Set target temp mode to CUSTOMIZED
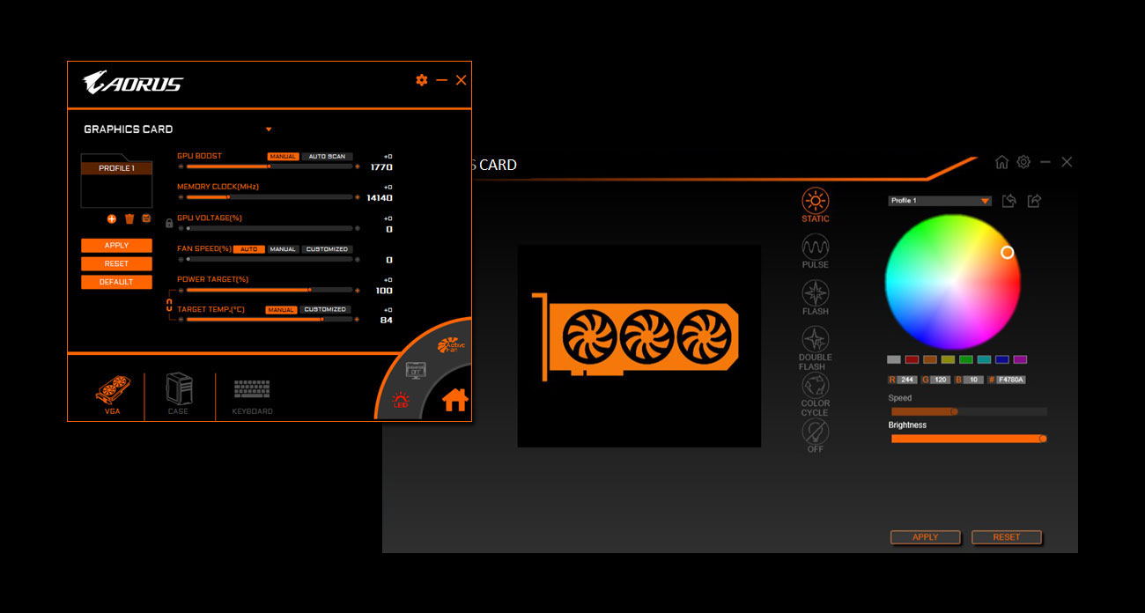Image resolution: width=1145 pixels, height=613 pixels. click(x=325, y=310)
